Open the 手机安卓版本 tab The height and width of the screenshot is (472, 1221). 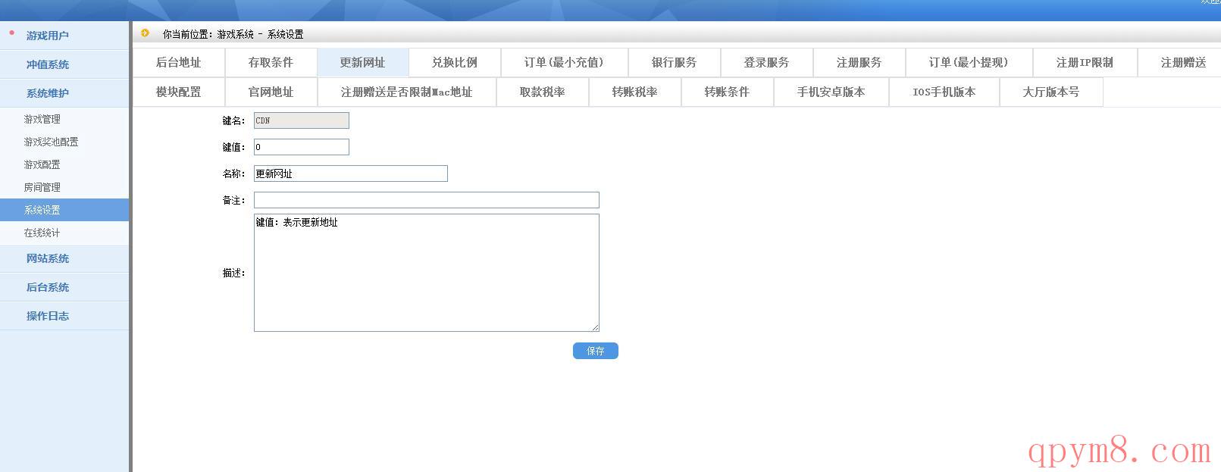831,92
